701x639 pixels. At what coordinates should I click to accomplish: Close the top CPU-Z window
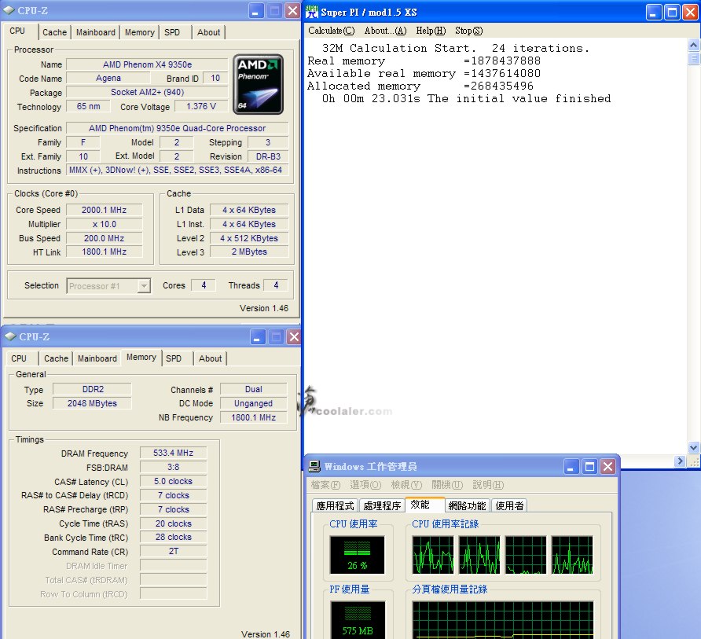(x=292, y=11)
